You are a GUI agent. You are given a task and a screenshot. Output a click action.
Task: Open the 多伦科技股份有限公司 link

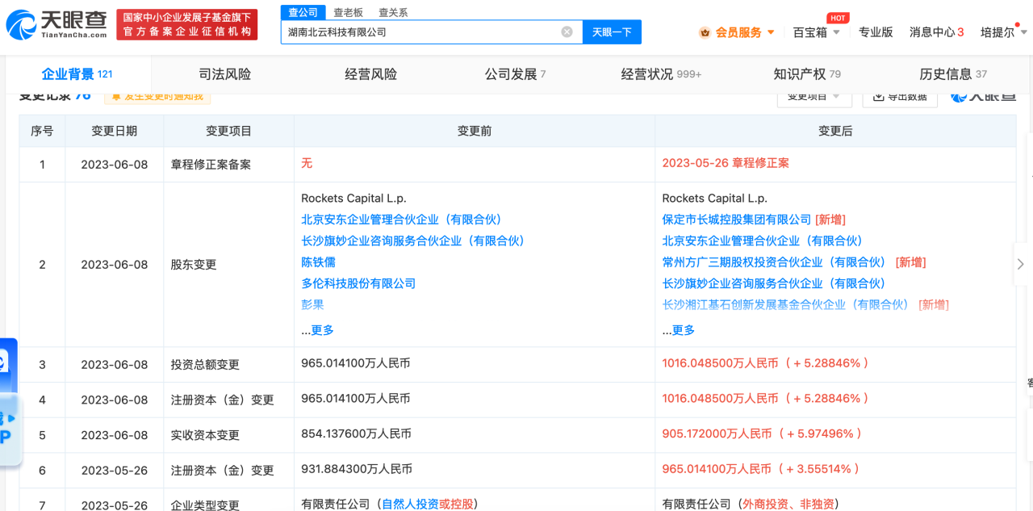358,283
